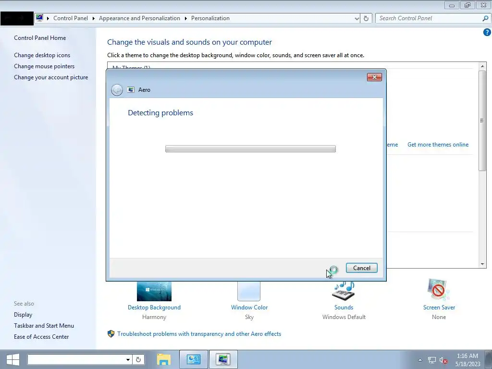Expand arrow after Appearance and Personalization
Image resolution: width=492 pixels, height=369 pixels.
coord(186,19)
